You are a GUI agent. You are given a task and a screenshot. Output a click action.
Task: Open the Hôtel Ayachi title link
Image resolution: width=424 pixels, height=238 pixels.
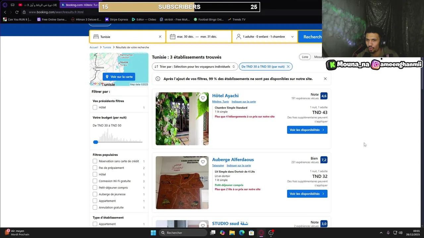point(225,96)
